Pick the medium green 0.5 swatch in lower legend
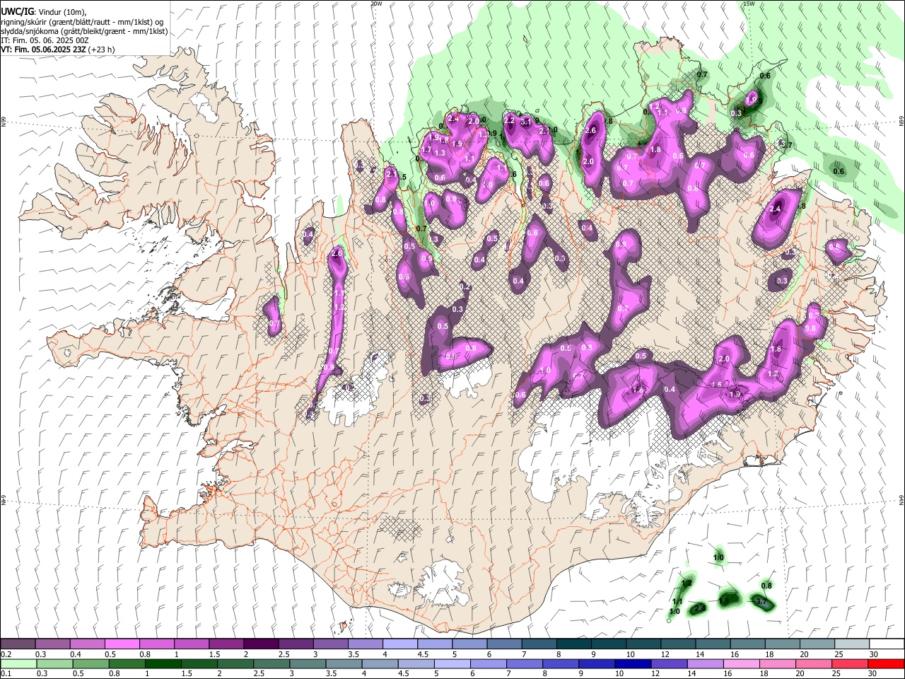This screenshot has width=905, height=679. [90, 663]
